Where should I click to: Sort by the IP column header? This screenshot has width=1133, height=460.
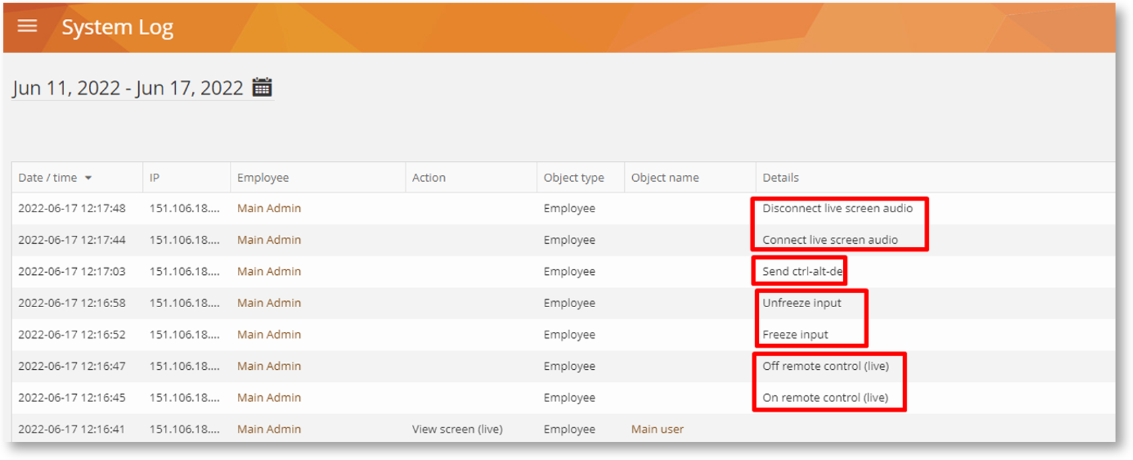tap(154, 178)
